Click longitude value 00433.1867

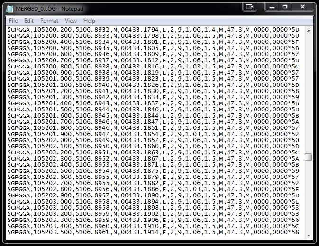point(140,159)
